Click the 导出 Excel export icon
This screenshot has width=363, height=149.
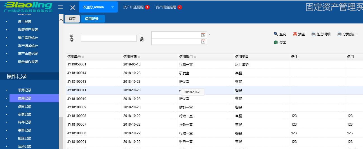(276, 42)
